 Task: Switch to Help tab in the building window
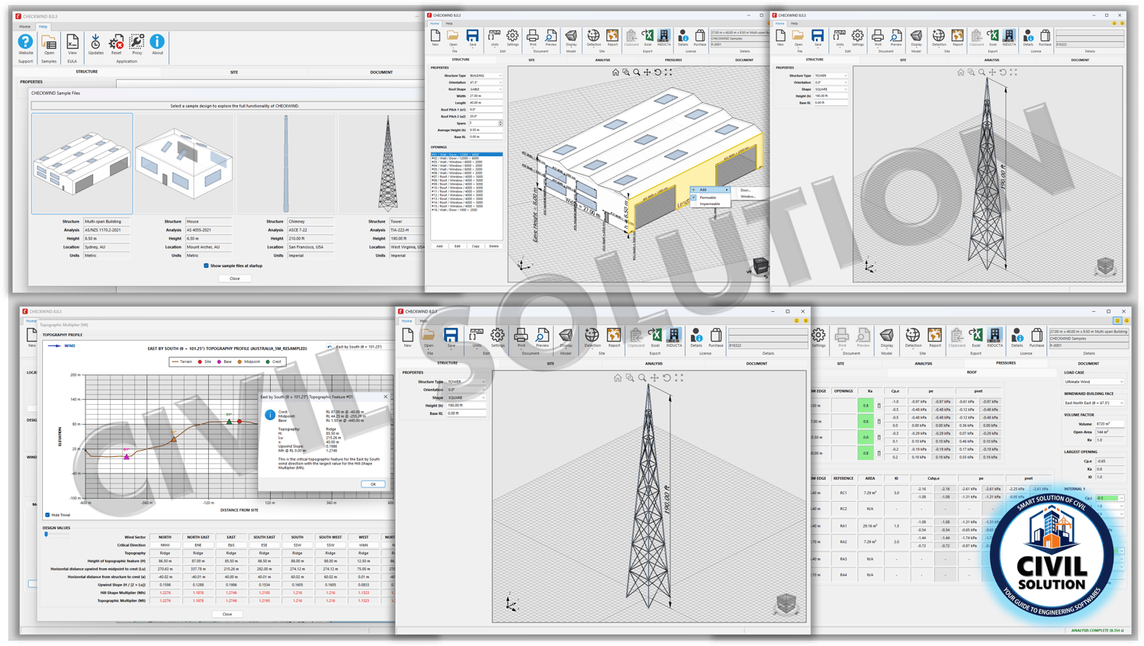tap(449, 24)
